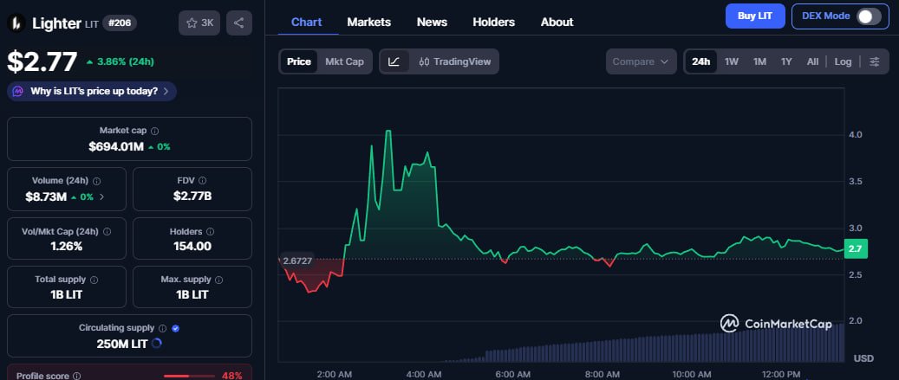Viewport: 899px width, 380px height.
Task: Open the share icon button
Action: pyautogui.click(x=239, y=23)
